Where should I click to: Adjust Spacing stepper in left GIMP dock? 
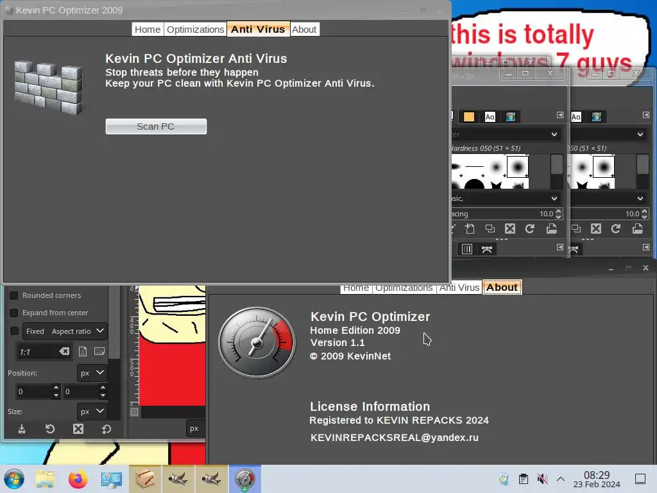(559, 214)
